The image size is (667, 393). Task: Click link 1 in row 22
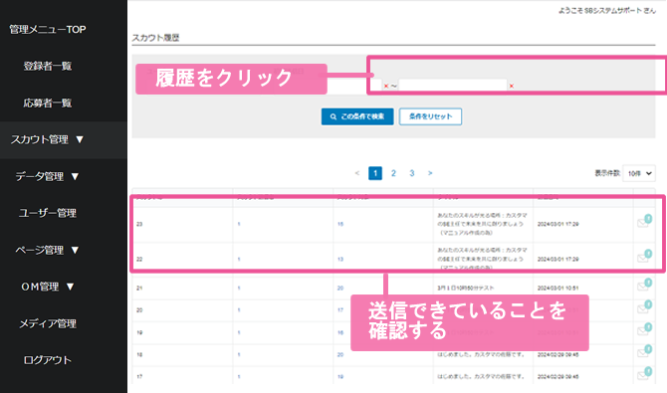239,259
